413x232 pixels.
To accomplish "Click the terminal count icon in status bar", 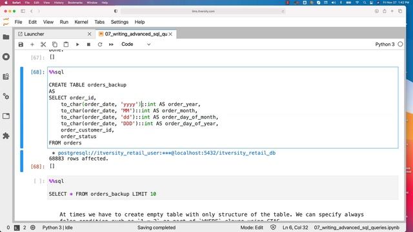I will [17, 227].
